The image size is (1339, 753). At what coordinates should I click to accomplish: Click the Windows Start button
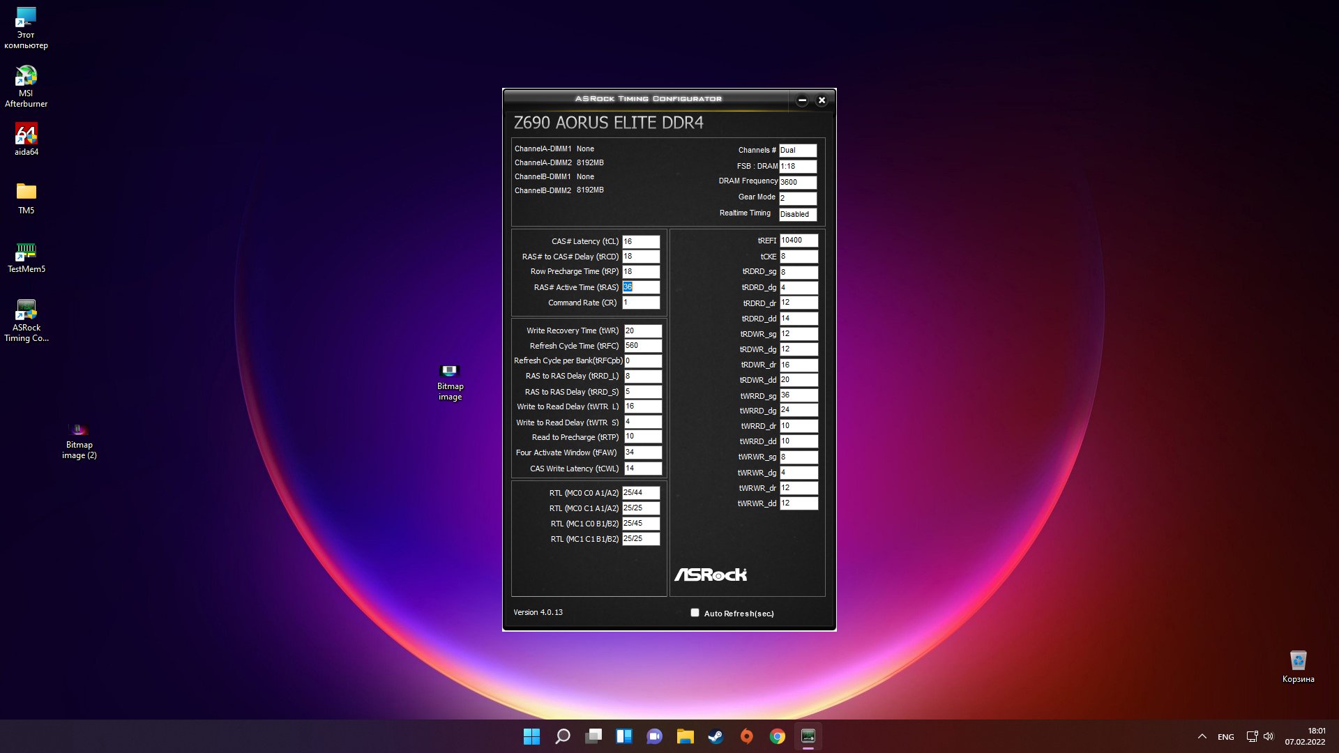(x=531, y=736)
